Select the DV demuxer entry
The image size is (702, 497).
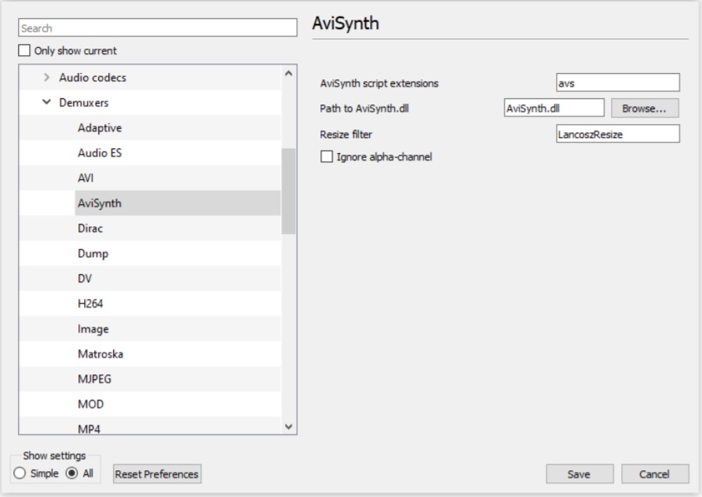85,278
